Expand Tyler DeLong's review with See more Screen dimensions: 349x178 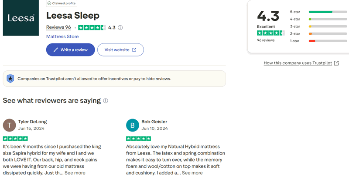point(75,173)
